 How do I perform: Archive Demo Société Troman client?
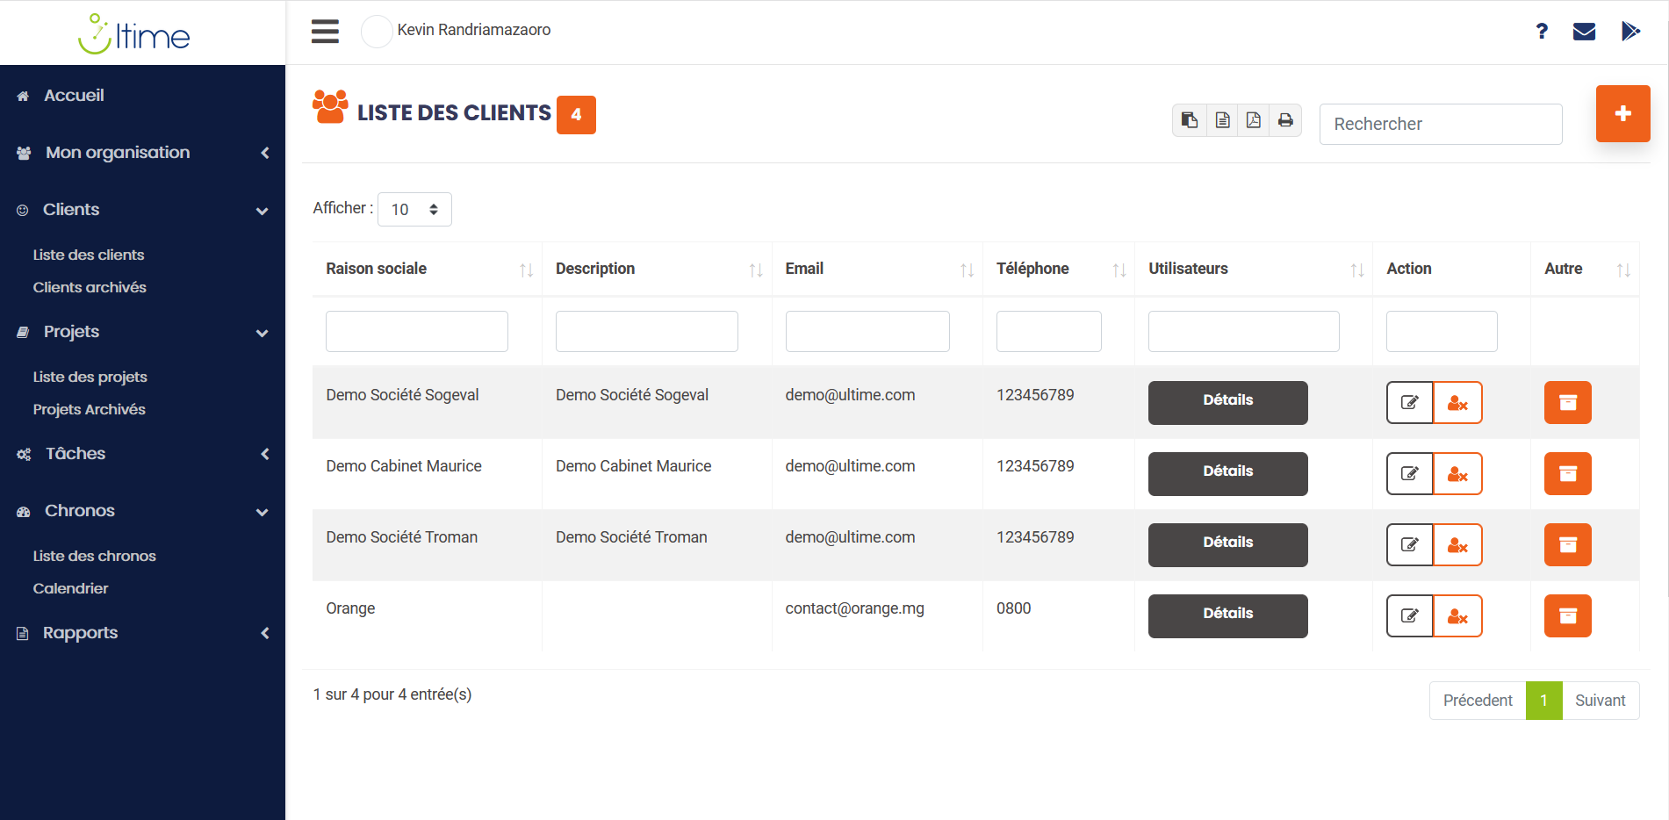(x=1568, y=544)
